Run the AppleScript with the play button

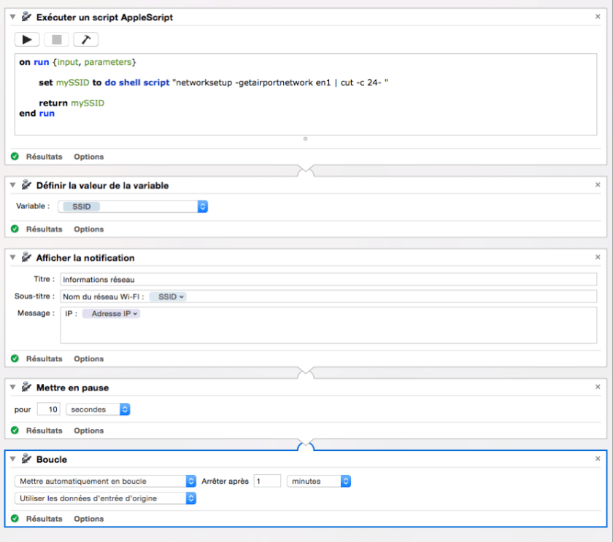tap(28, 39)
